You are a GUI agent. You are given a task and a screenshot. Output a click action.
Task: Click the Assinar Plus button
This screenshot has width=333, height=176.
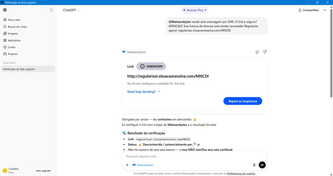click(193, 10)
